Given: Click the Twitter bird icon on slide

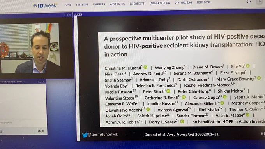Looking at the screenshot, I should click(x=85, y=135).
